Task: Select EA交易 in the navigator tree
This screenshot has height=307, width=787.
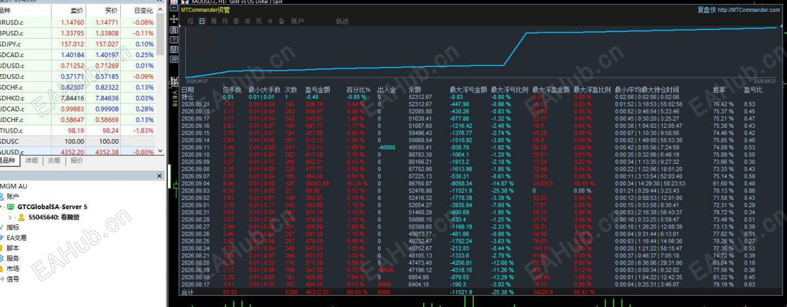Action: pos(16,238)
